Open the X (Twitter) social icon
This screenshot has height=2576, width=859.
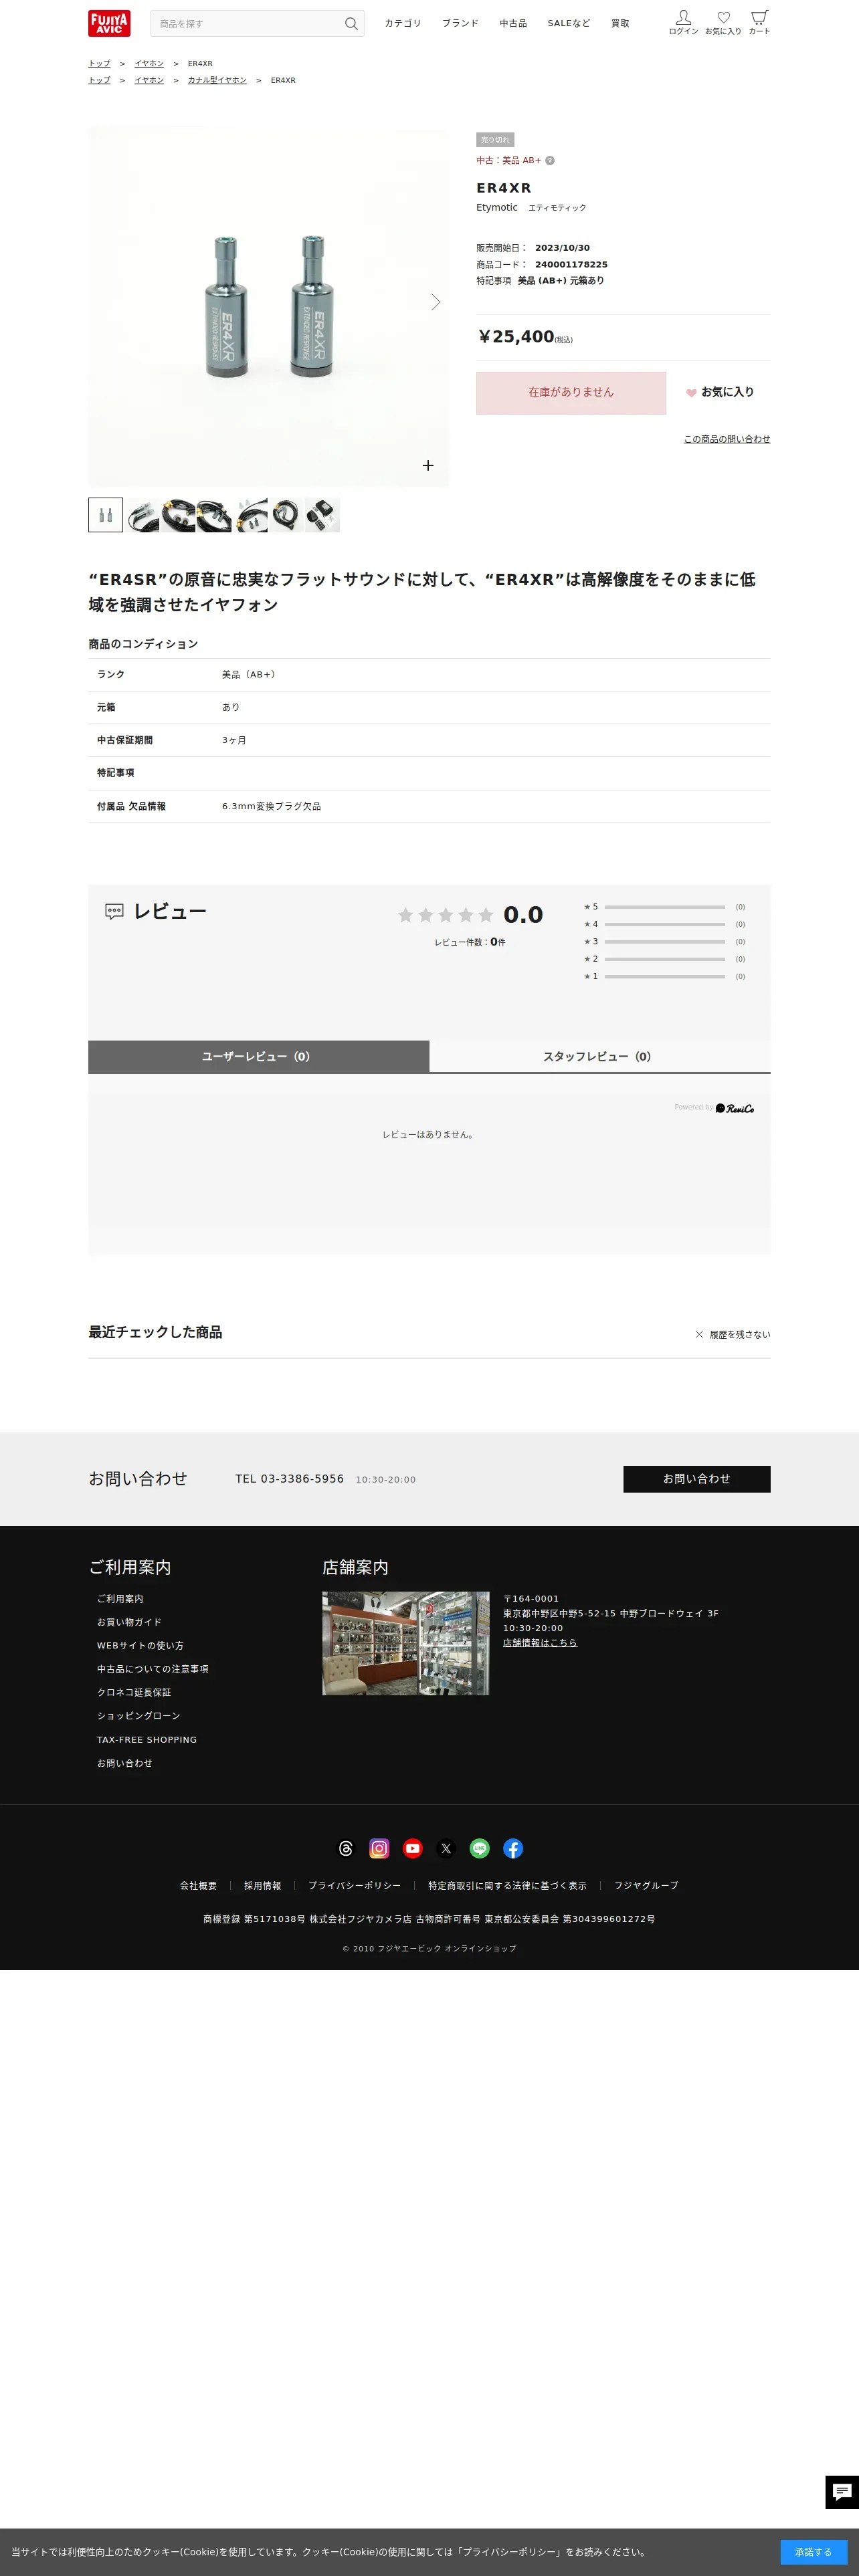coord(446,1849)
